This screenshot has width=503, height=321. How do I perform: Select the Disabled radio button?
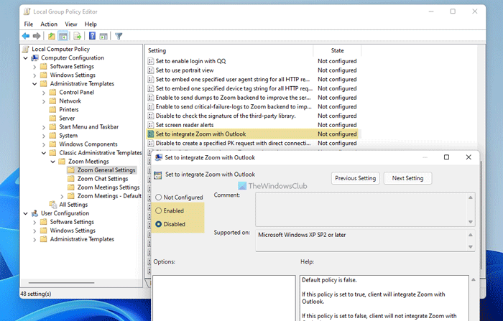tap(159, 224)
